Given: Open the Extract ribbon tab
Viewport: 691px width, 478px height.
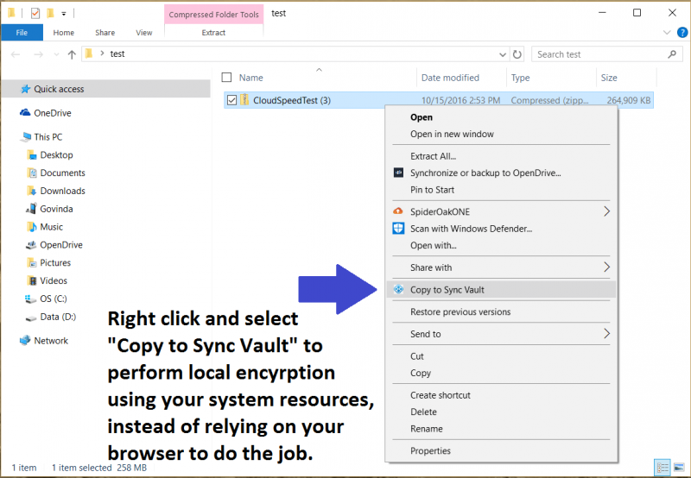Looking at the screenshot, I should point(213,33).
